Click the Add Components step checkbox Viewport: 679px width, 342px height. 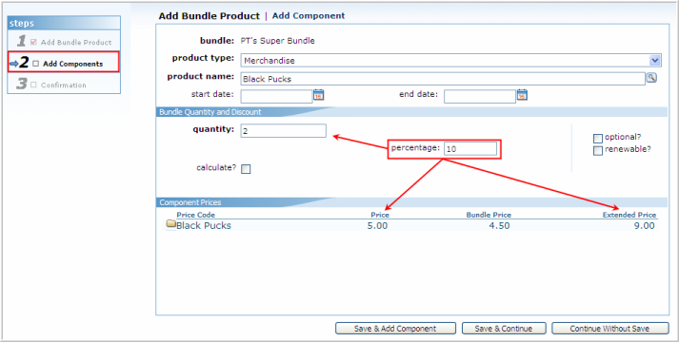(x=35, y=64)
